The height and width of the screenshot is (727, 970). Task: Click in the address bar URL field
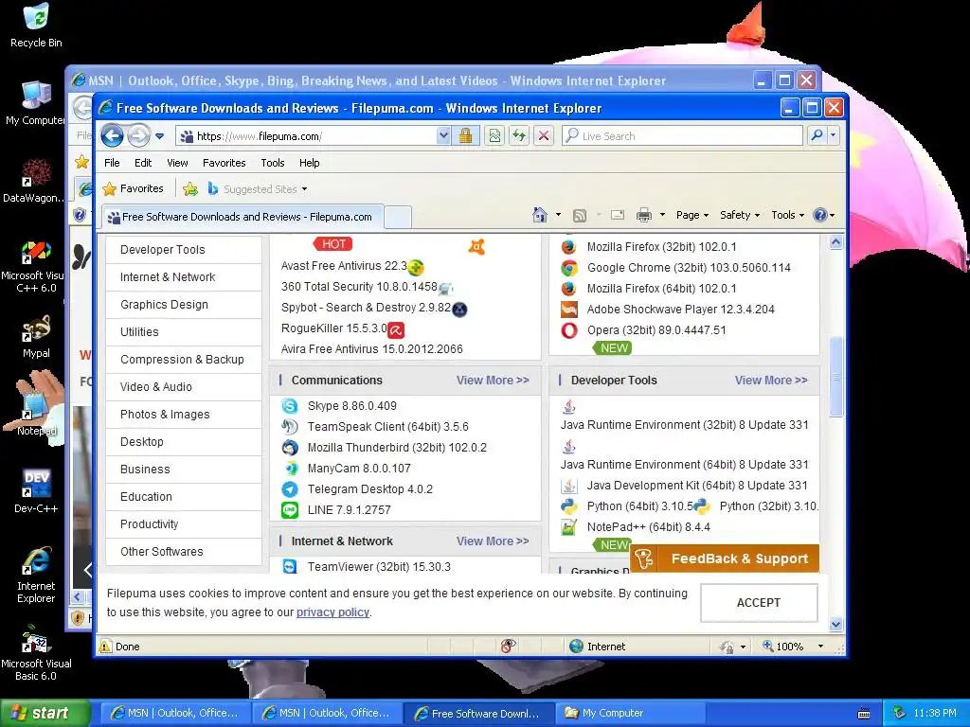[315, 136]
